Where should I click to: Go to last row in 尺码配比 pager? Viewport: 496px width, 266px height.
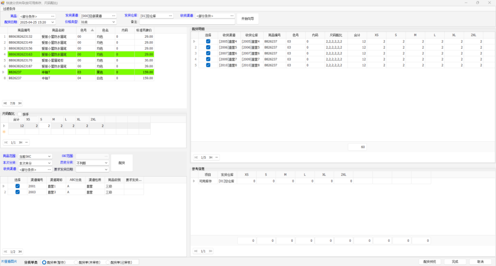[x=21, y=143]
